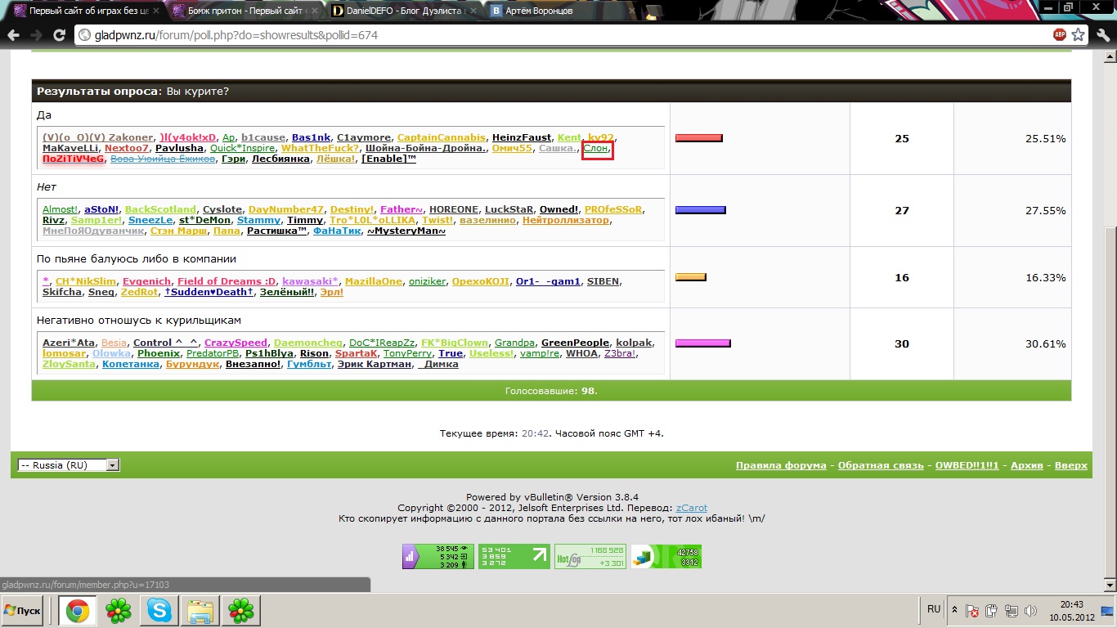Screen dimensions: 1117x628
Task: Open Skype from the taskbar
Action: pyautogui.click(x=159, y=611)
